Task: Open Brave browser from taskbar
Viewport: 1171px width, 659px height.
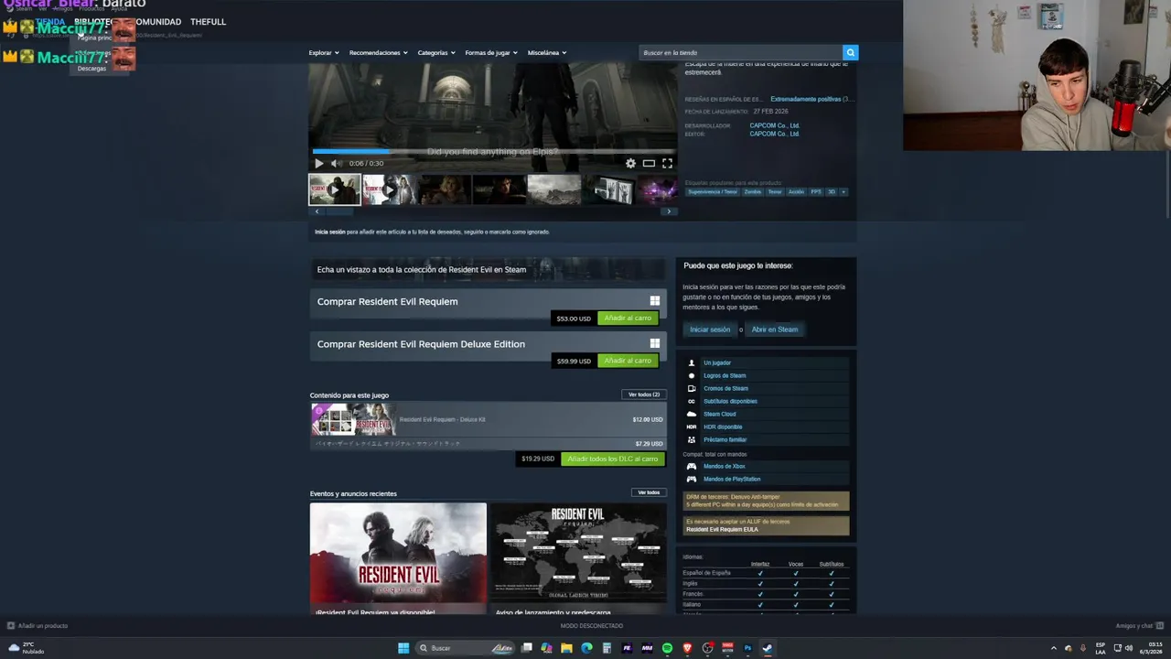Action: [x=687, y=648]
